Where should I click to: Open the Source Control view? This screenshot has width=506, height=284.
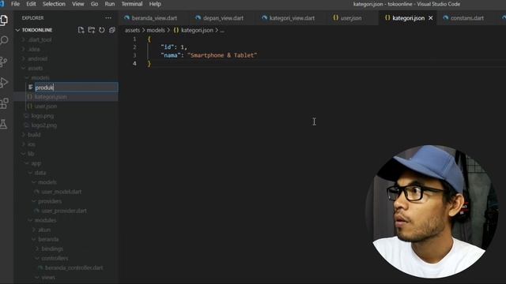click(4, 62)
